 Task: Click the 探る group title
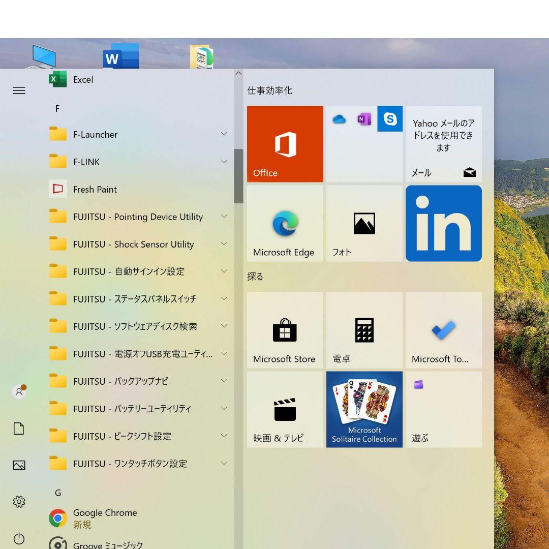pyautogui.click(x=255, y=277)
